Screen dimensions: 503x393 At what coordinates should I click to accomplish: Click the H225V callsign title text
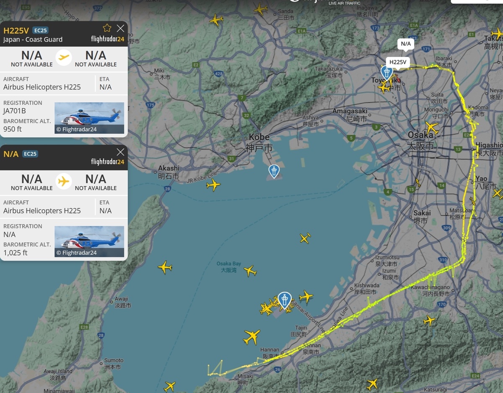(x=16, y=31)
